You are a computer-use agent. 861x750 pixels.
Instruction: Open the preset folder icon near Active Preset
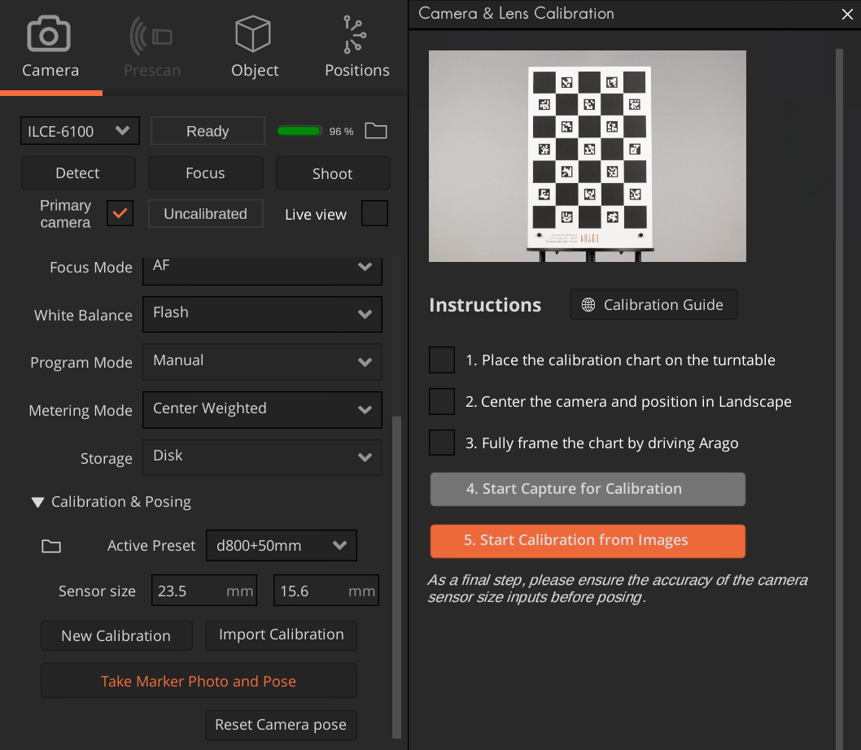click(51, 546)
